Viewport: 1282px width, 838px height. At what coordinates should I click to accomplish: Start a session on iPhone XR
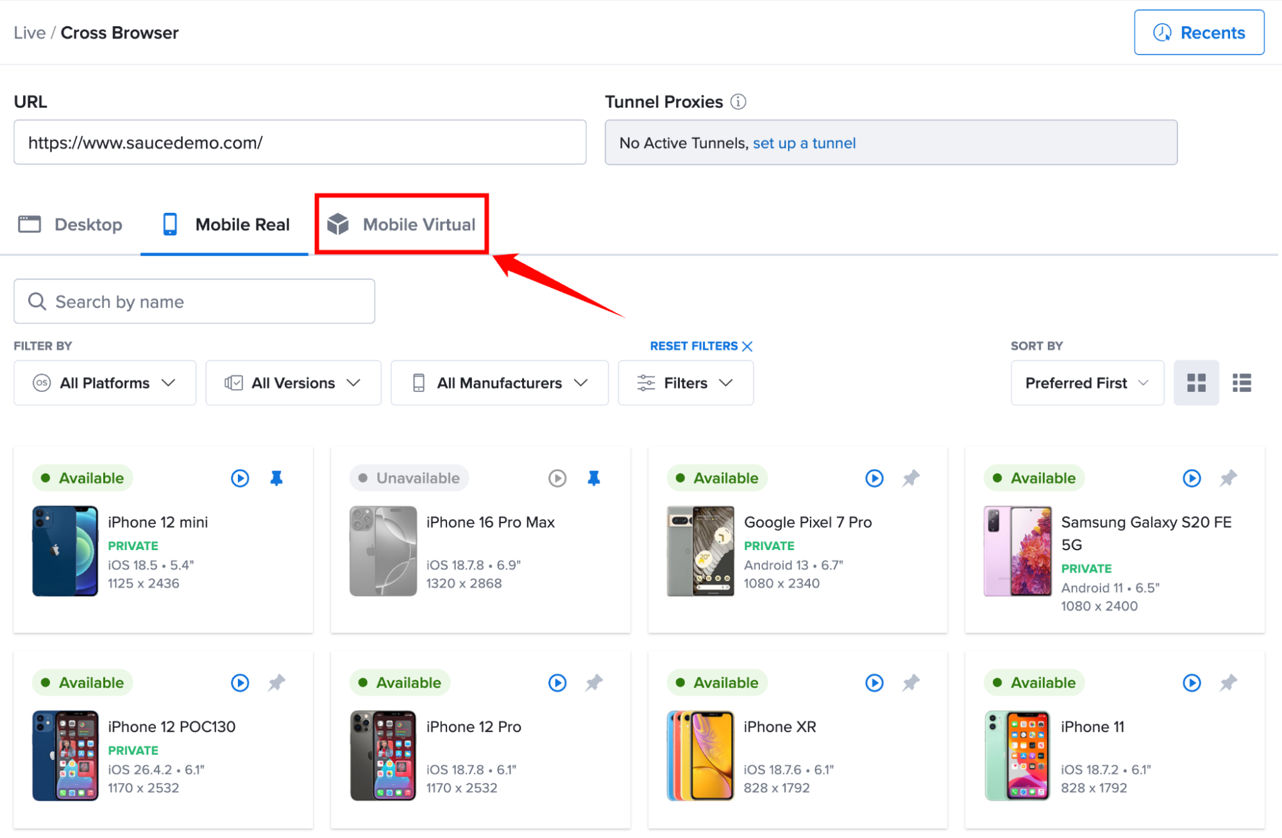(x=874, y=683)
